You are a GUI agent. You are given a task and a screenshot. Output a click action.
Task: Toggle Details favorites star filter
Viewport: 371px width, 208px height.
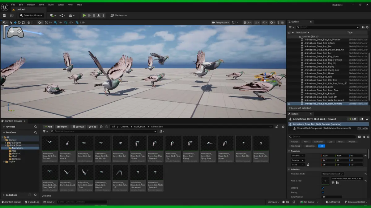(364, 137)
